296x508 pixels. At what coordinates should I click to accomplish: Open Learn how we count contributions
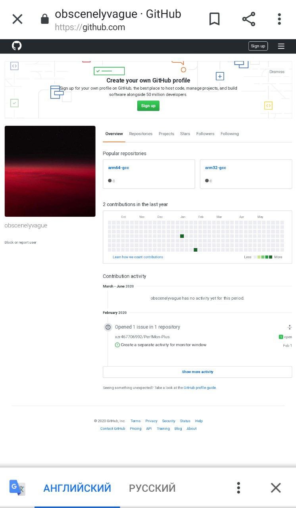[138, 257]
